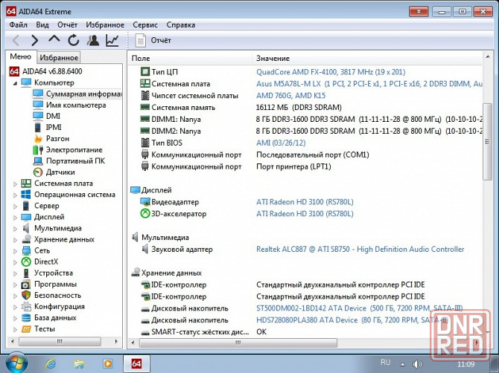Expand the Системная плата tree node
The image size is (499, 373).
15,184
